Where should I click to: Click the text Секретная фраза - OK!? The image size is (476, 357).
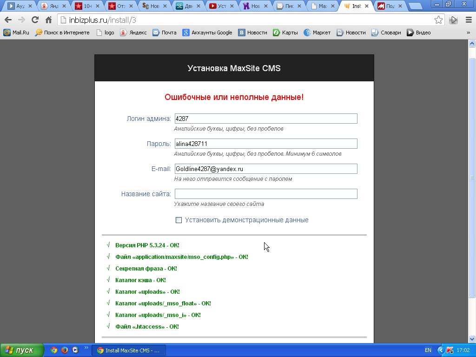pos(146,269)
